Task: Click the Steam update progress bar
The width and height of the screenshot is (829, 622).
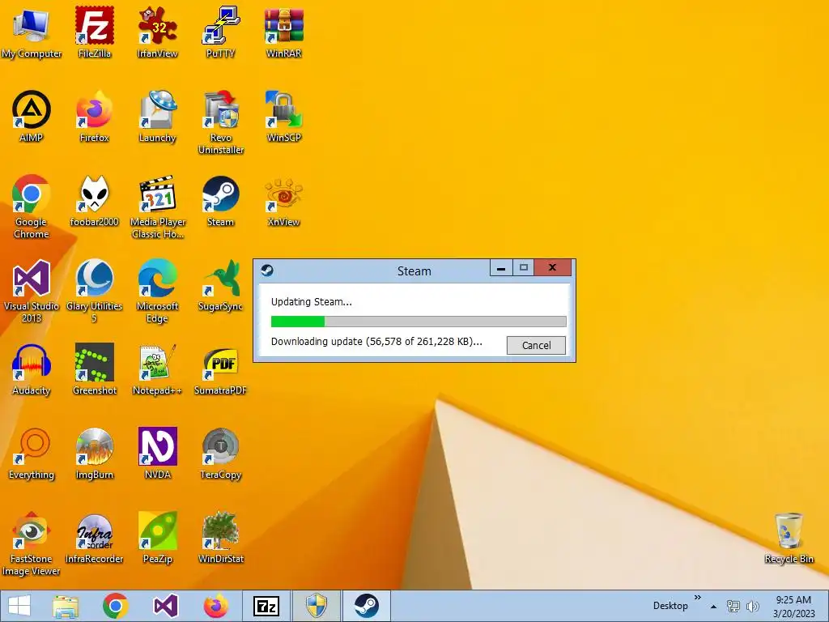Action: tap(419, 321)
